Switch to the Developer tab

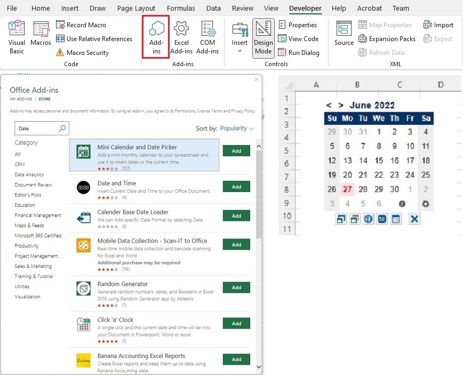[305, 8]
